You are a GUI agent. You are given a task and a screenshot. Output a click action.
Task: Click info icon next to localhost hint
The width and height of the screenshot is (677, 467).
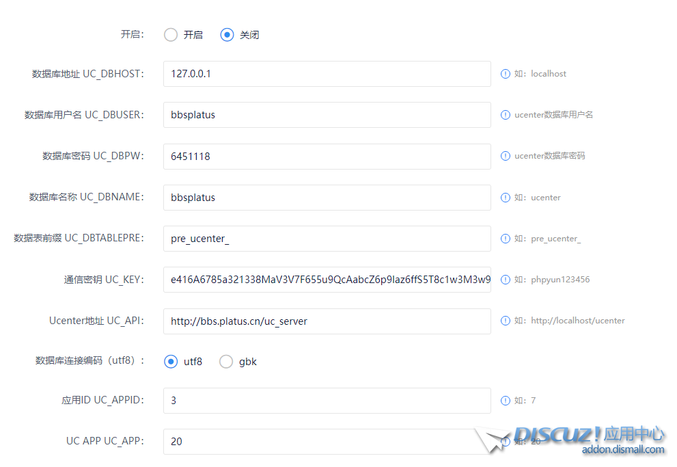pyautogui.click(x=506, y=74)
